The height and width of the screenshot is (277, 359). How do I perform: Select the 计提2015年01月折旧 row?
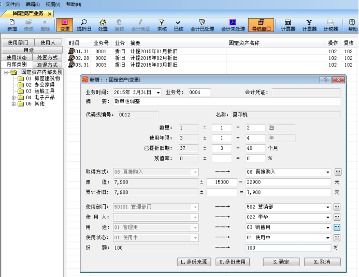[x=212, y=51]
